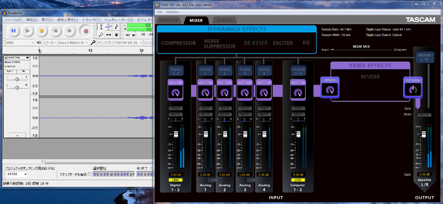This screenshot has height=204, width=443.
Task: Enable the snap mode checkbox in Audacity
Action: pyautogui.click(x=90, y=174)
